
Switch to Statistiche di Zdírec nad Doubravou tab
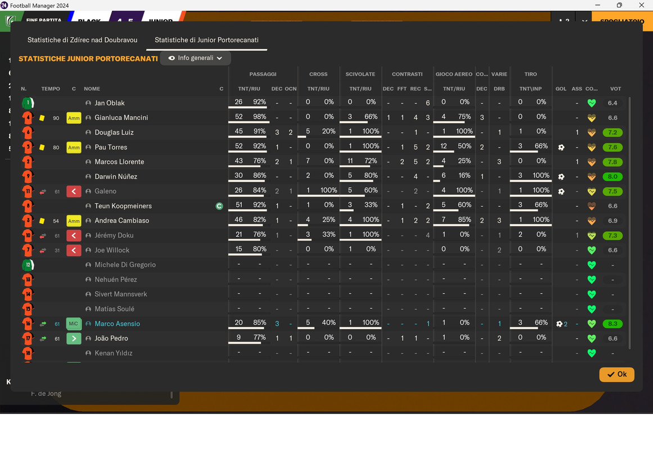click(x=83, y=40)
